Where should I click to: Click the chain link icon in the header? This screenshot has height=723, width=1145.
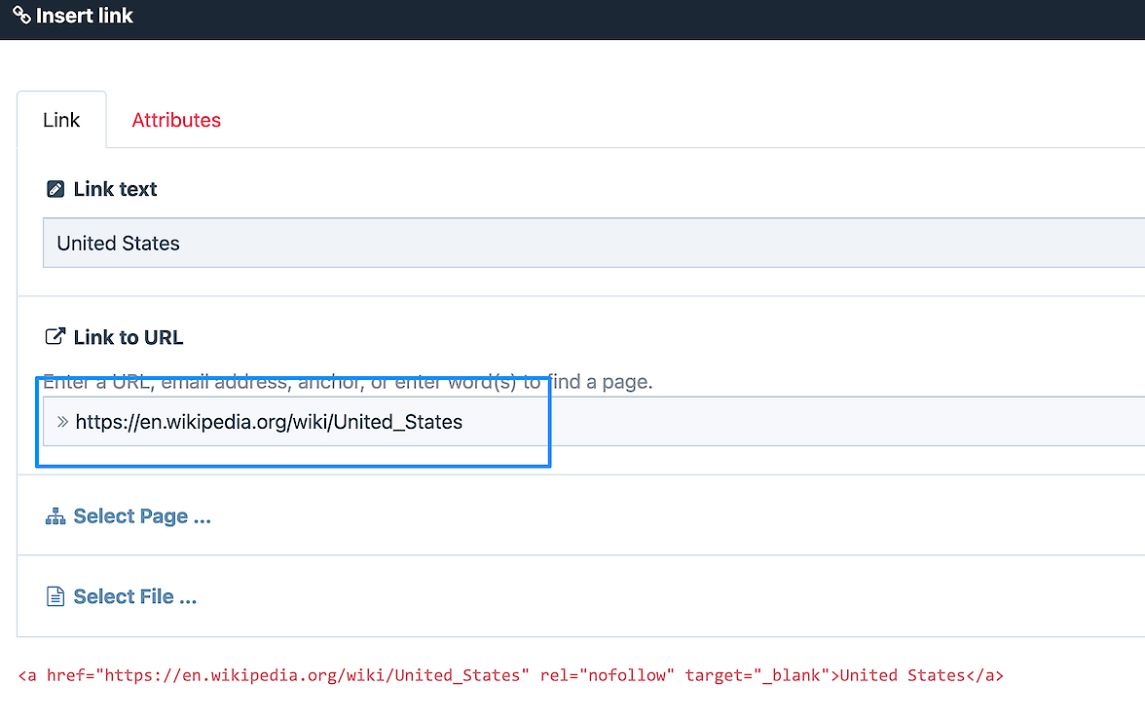pos(21,17)
